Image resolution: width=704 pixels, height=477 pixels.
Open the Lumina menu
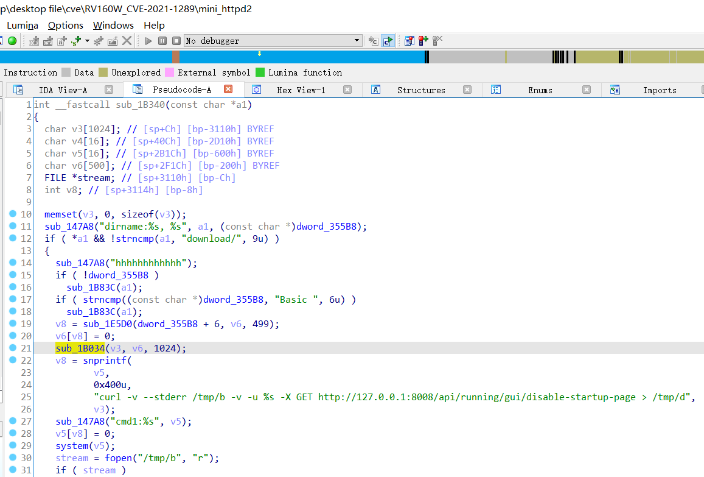click(23, 26)
